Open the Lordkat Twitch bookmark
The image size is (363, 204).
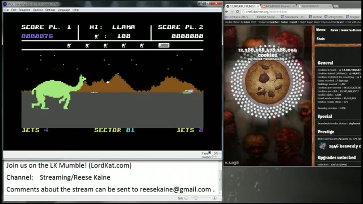click(316, 17)
